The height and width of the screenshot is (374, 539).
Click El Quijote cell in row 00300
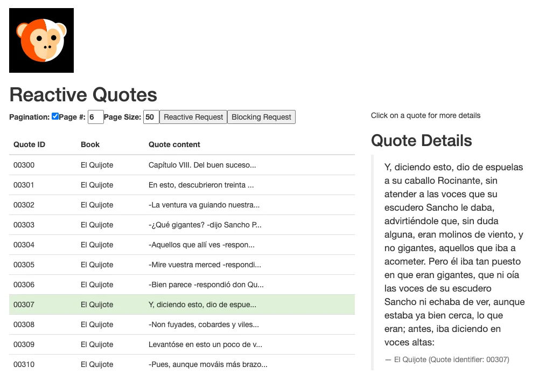point(97,165)
